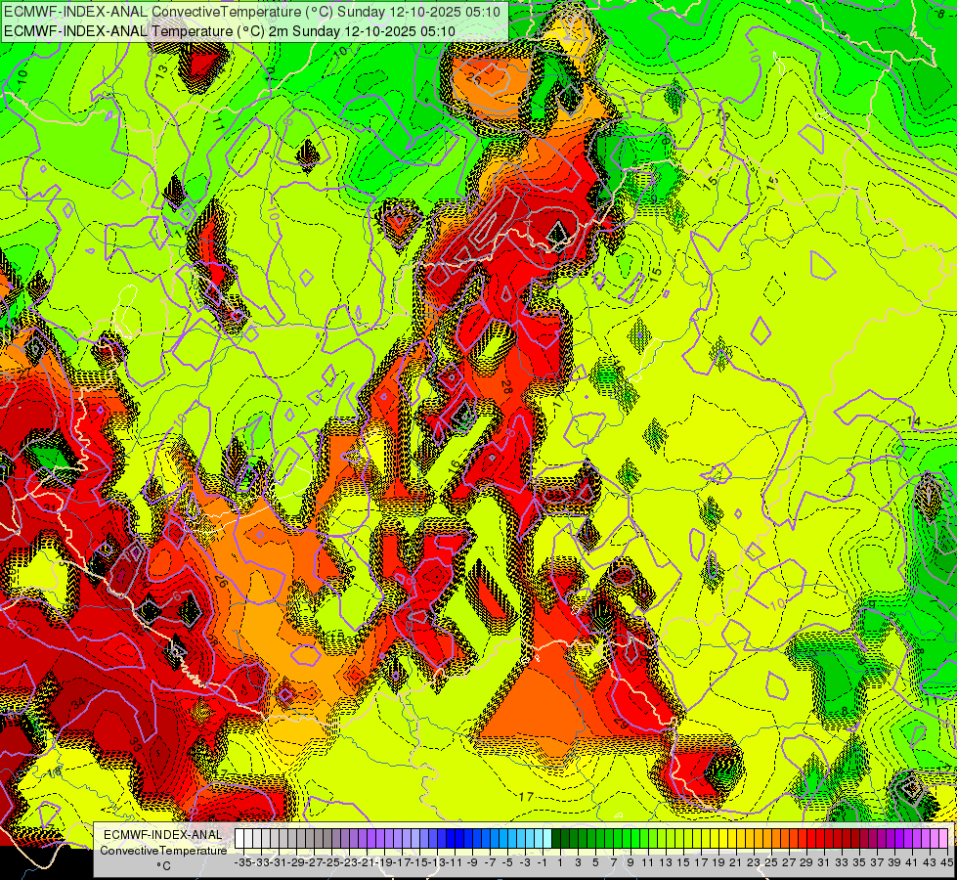Click the legend scale number '25'
Image resolution: width=957 pixels, height=880 pixels.
click(x=771, y=862)
